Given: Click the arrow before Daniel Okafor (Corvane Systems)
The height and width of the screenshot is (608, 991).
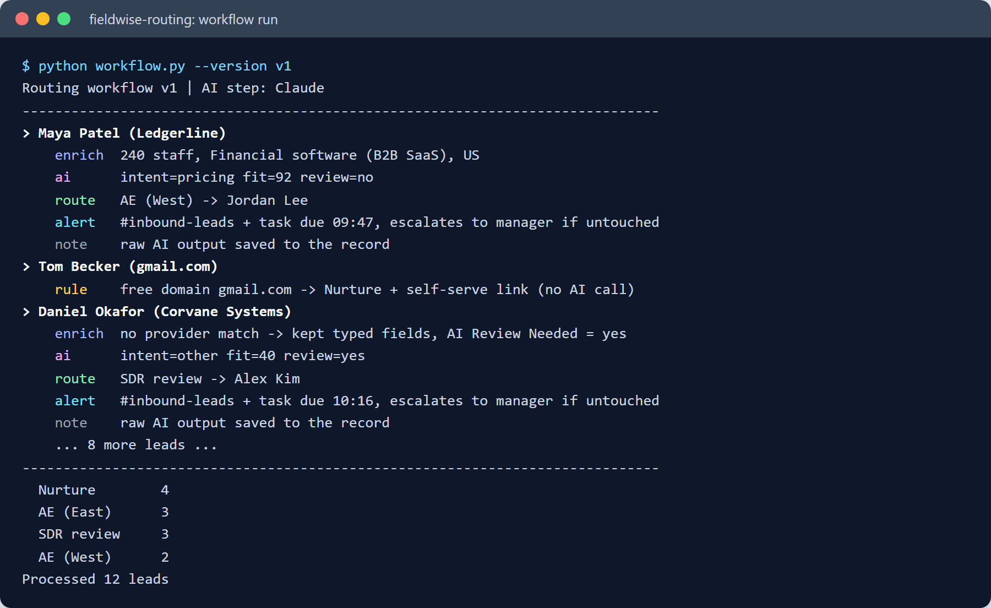Looking at the screenshot, I should coord(26,312).
